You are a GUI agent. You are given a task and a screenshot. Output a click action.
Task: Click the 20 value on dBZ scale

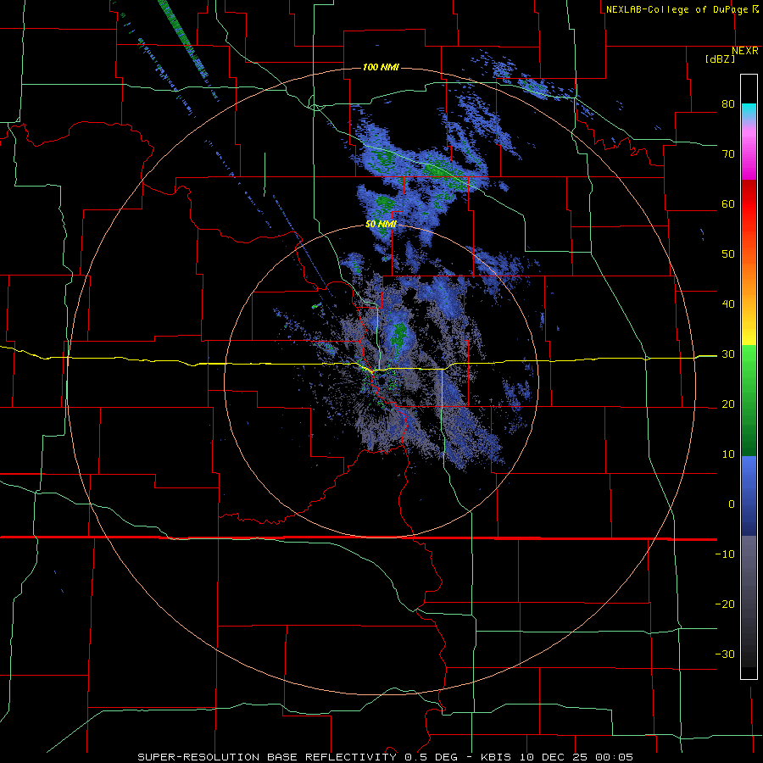[728, 404]
